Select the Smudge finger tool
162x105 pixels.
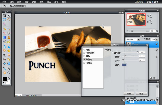[5, 51]
